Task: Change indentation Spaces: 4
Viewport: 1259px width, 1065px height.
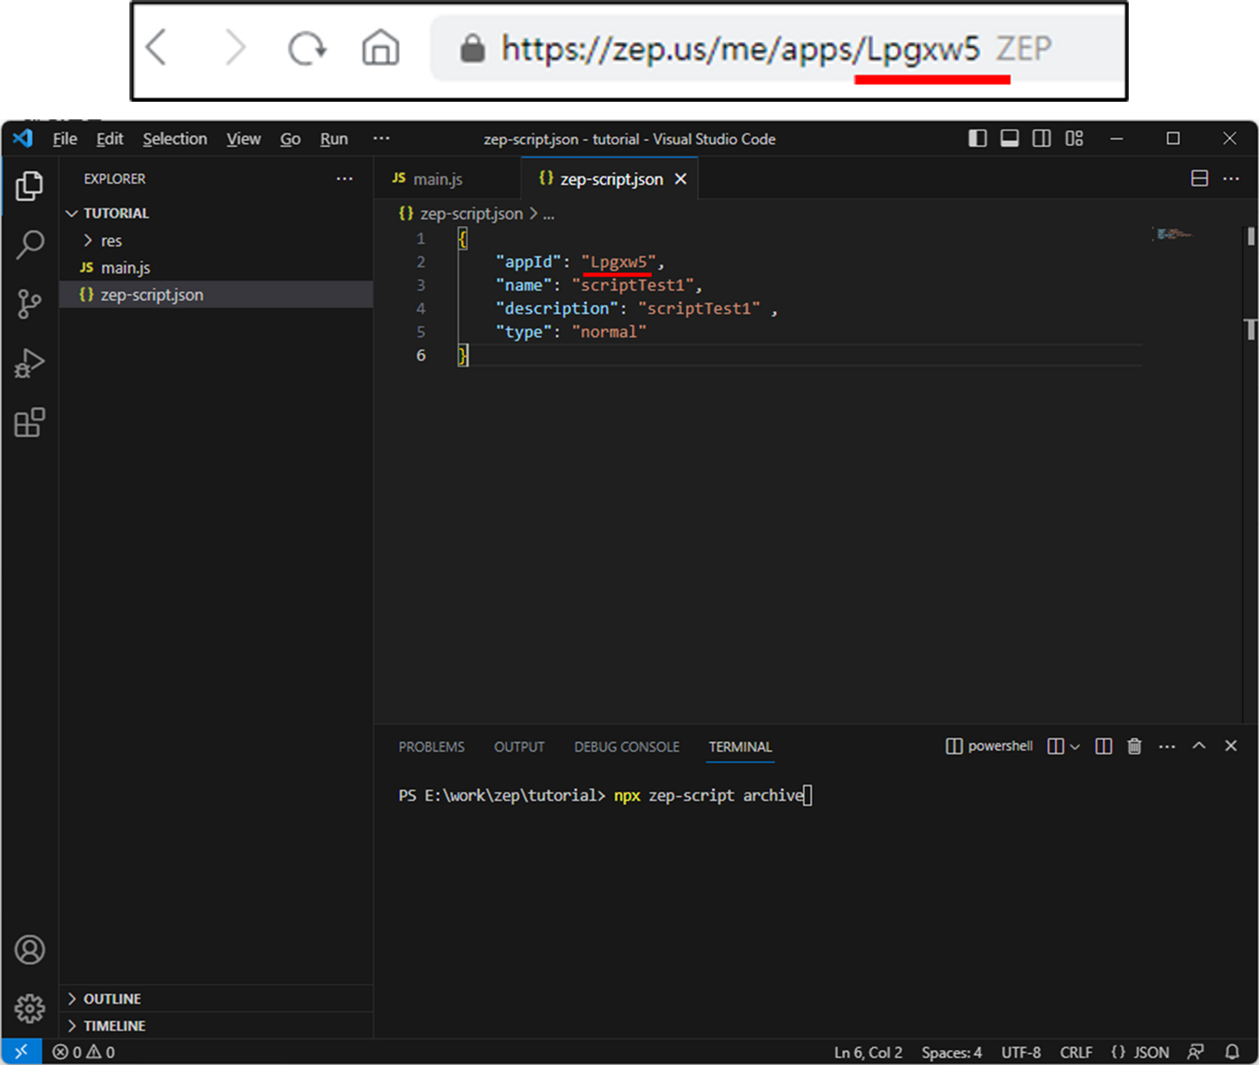Action: point(951,1052)
